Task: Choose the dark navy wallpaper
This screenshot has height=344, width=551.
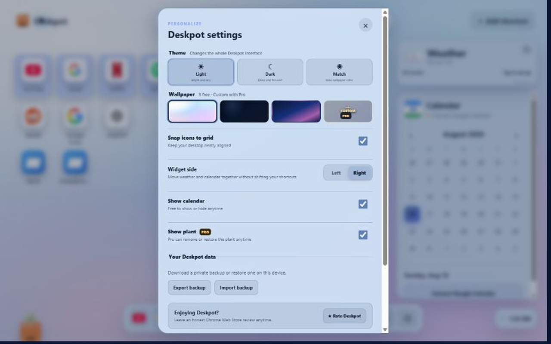Action: pos(244,111)
